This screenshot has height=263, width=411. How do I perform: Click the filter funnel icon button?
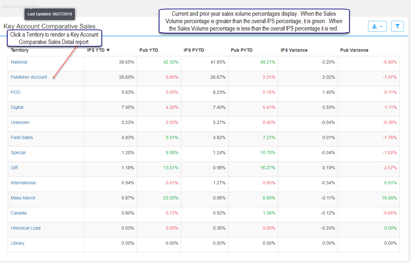(x=398, y=26)
